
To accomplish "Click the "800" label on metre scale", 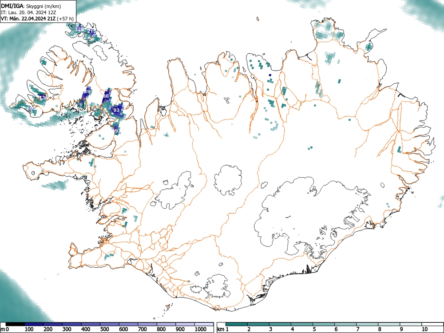I will coord(161,329).
